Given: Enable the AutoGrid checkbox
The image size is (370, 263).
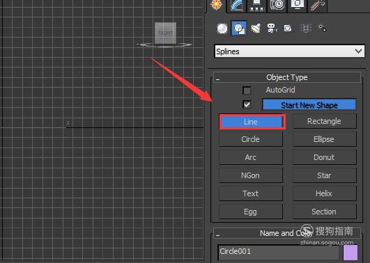Looking at the screenshot, I should click(x=247, y=90).
